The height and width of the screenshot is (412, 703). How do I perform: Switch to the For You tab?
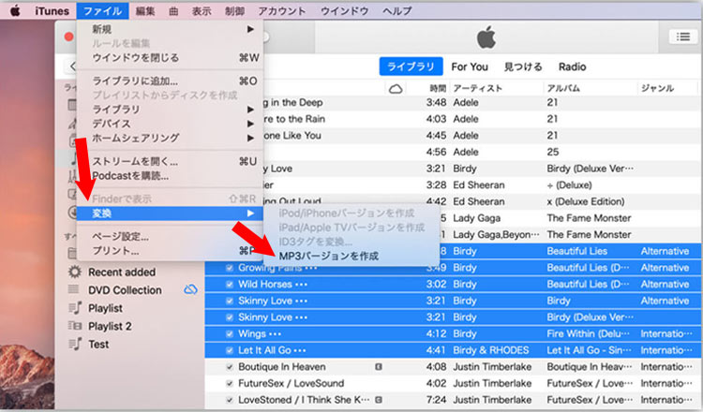click(470, 66)
